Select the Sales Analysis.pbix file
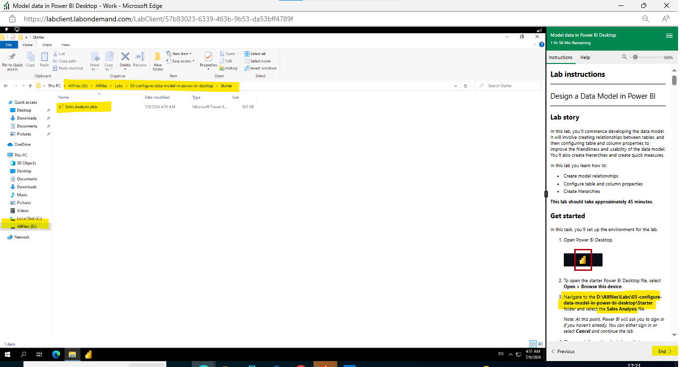Screen dimensions: 686x367 click(x=81, y=107)
